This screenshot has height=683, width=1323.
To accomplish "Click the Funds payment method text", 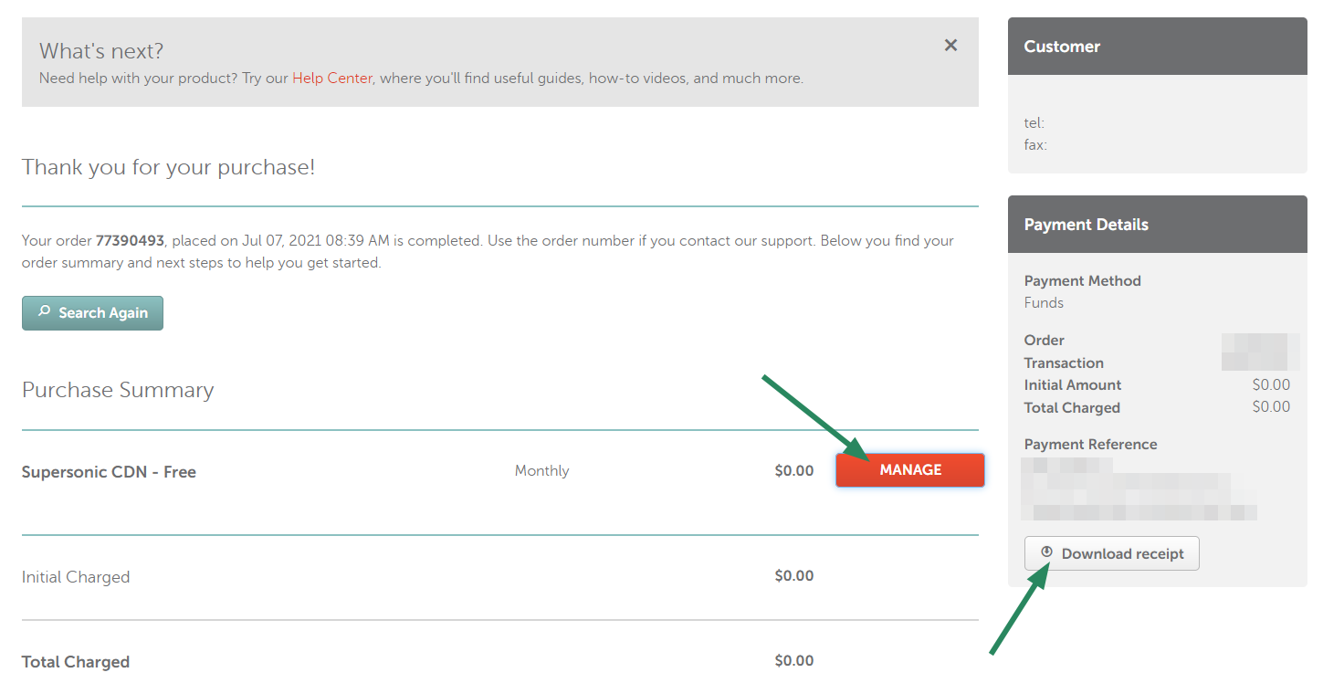I will point(1044,303).
